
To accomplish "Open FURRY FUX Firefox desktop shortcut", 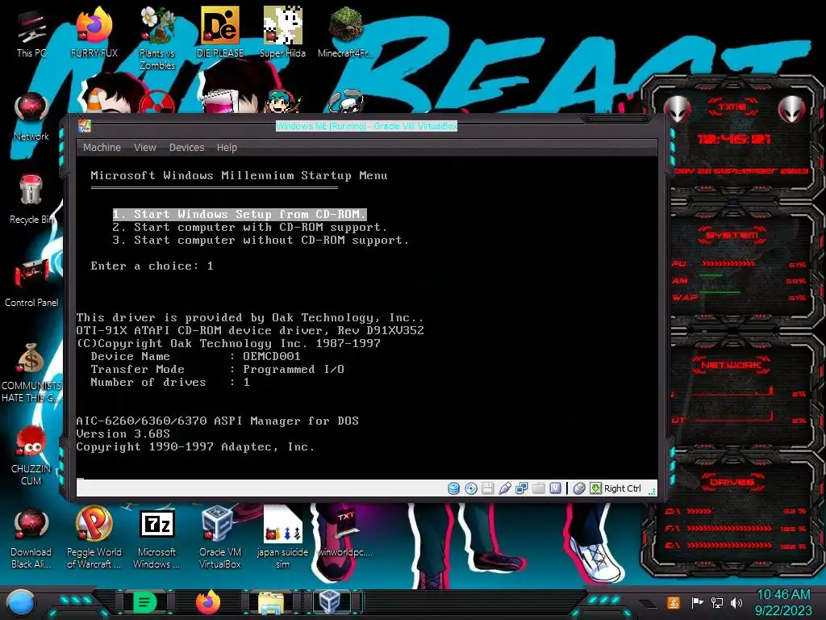I will point(94,31).
